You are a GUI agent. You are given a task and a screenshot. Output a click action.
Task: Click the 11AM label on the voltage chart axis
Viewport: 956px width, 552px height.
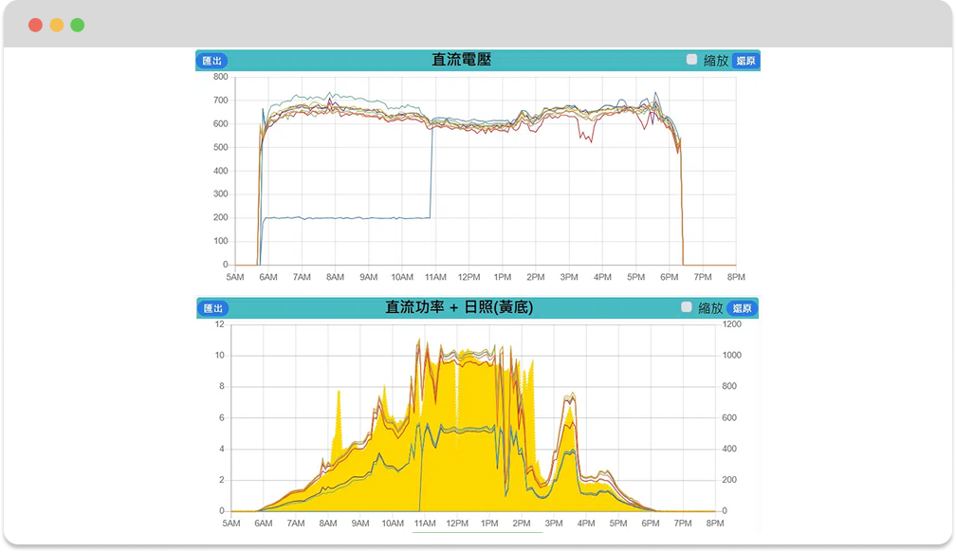tap(435, 277)
